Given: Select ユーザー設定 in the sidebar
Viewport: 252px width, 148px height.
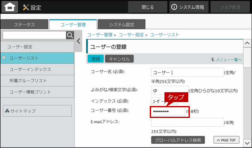Looking at the screenshot, I should pos(37,47).
